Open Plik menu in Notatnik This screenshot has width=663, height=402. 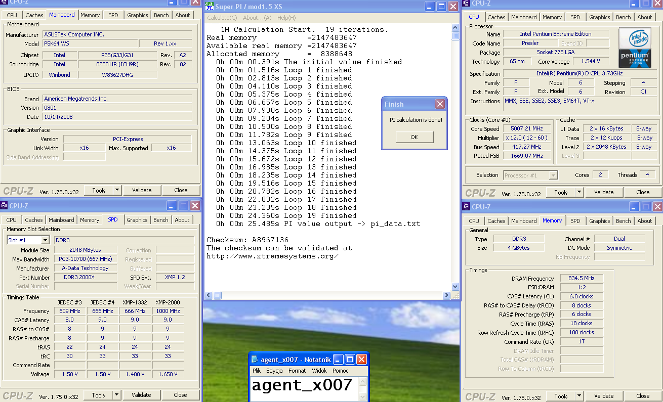tap(257, 371)
